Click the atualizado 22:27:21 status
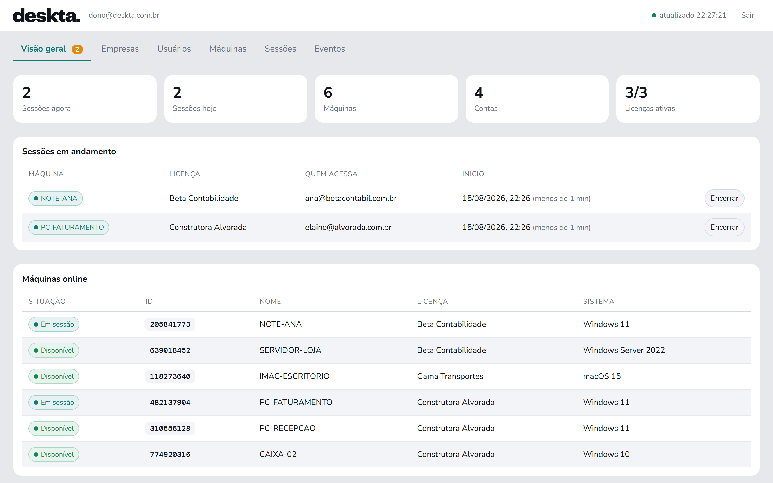Viewport: 773px width, 483px height. [689, 15]
